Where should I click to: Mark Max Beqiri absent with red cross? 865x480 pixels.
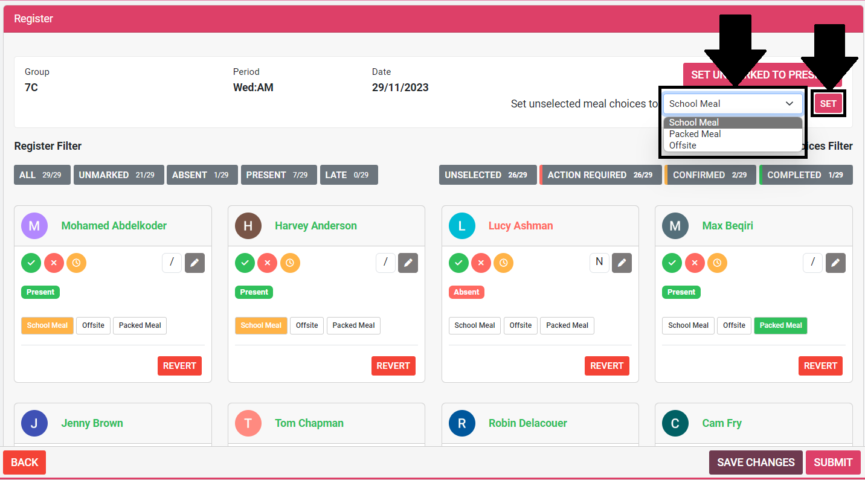694,263
